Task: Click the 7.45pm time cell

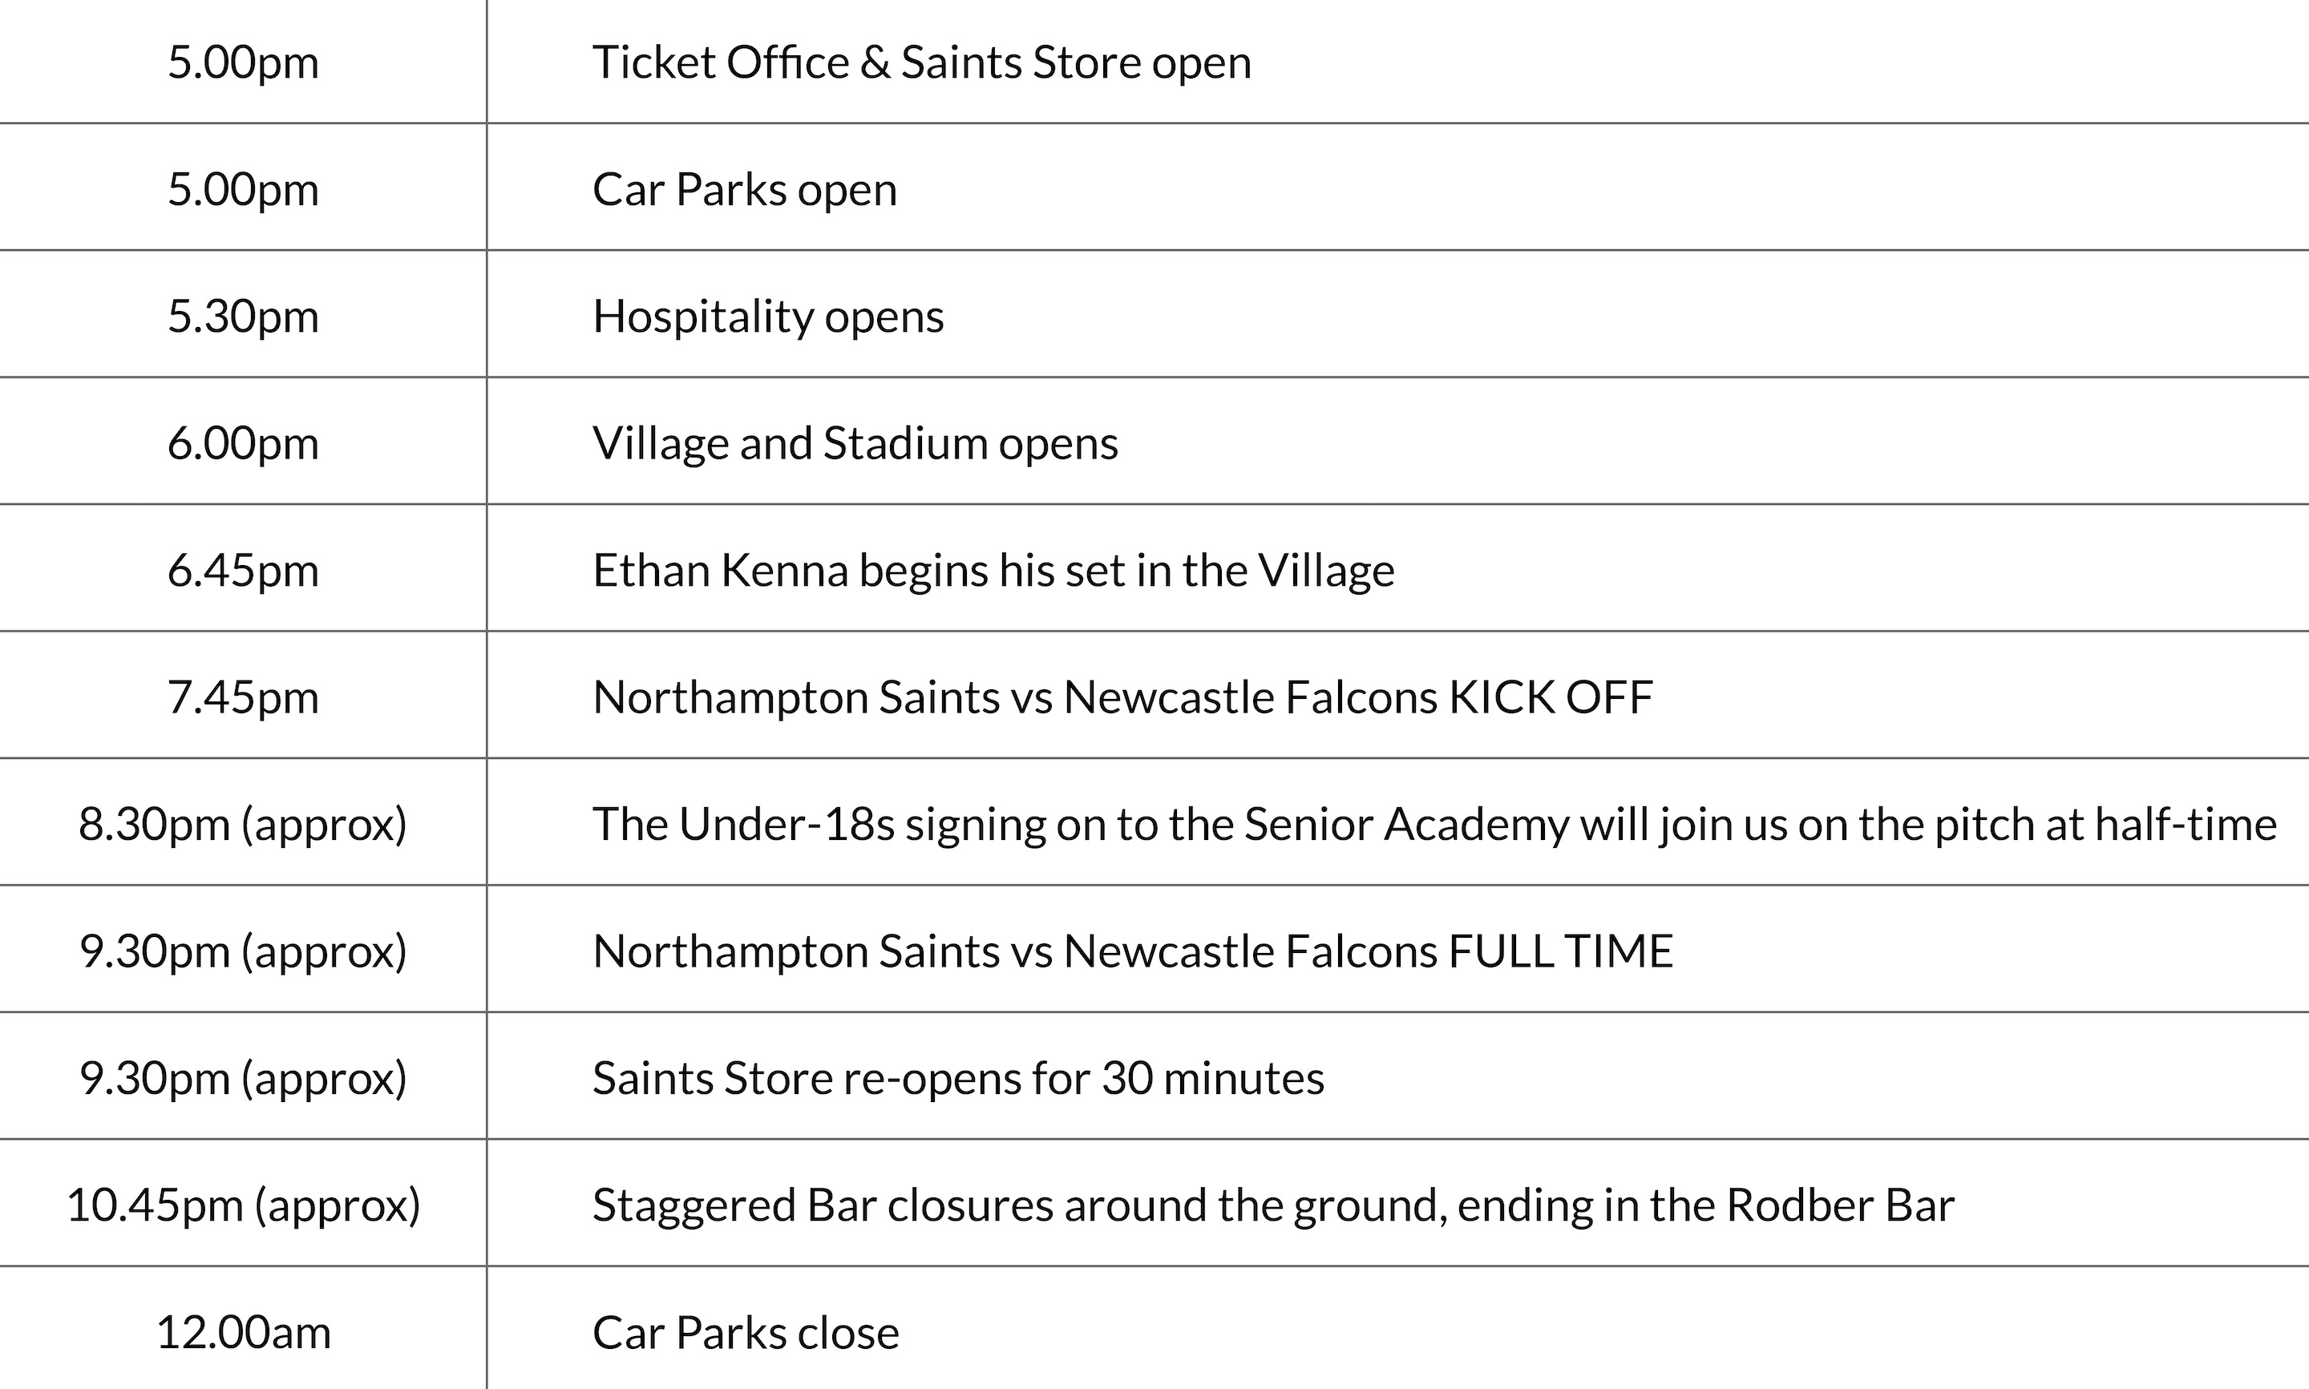Action: tap(244, 697)
